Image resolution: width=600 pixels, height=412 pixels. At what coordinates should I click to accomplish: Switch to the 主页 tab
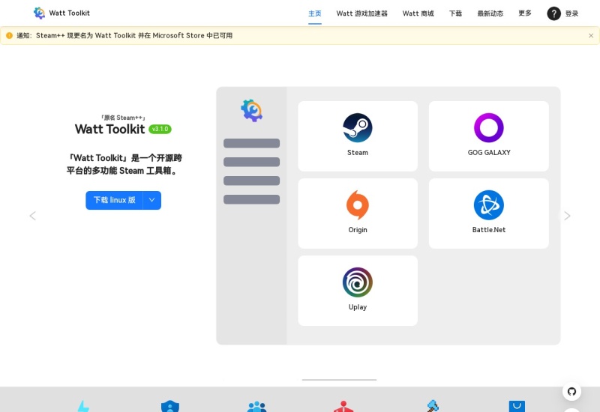(x=315, y=13)
